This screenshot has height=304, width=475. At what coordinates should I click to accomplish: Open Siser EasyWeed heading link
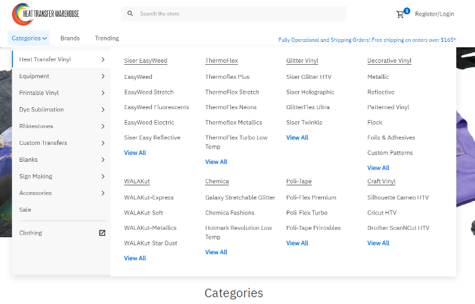146,61
